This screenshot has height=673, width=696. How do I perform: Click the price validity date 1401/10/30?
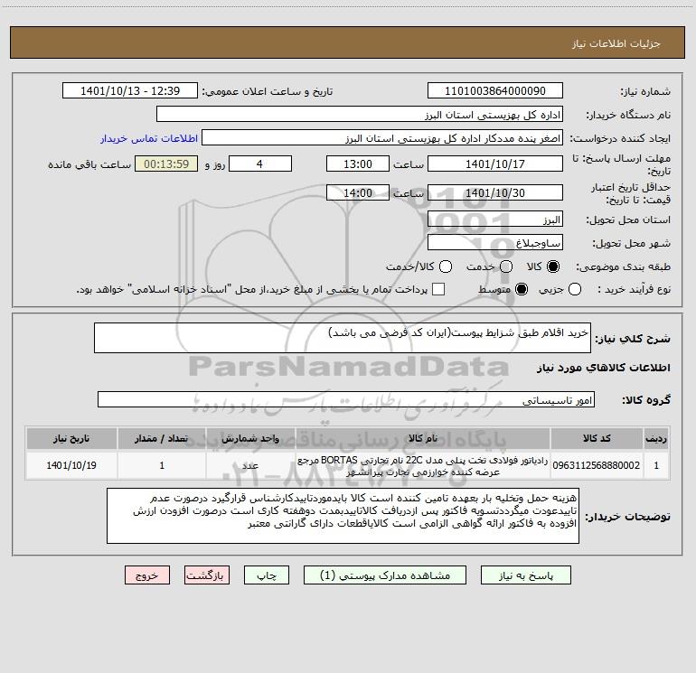[495, 192]
